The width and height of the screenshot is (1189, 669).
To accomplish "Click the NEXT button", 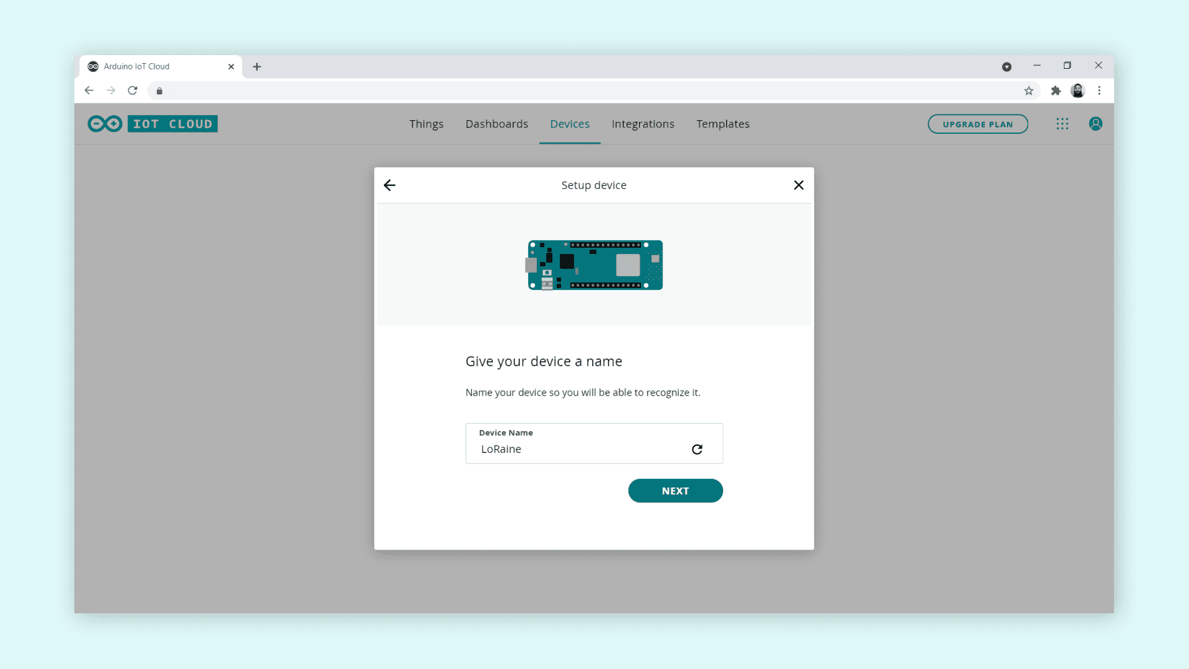I will [x=675, y=491].
